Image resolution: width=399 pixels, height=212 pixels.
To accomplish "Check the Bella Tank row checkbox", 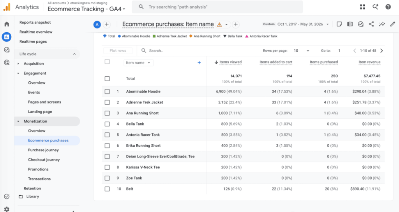I will (107, 124).
